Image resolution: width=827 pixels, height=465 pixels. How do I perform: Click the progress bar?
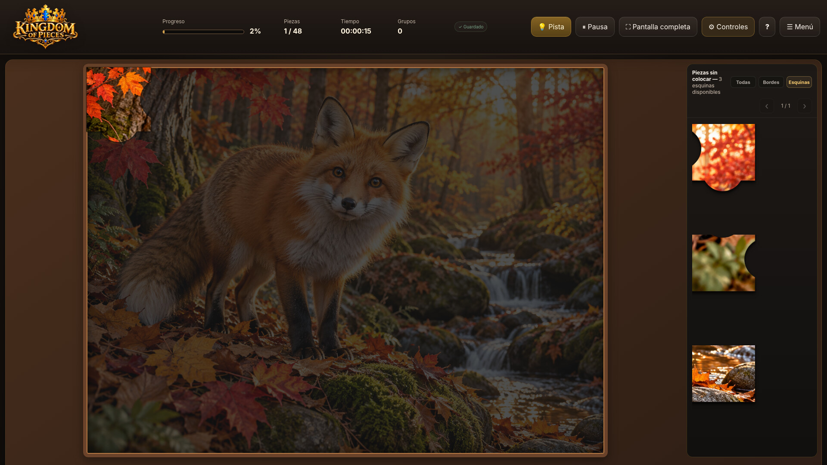(203, 32)
